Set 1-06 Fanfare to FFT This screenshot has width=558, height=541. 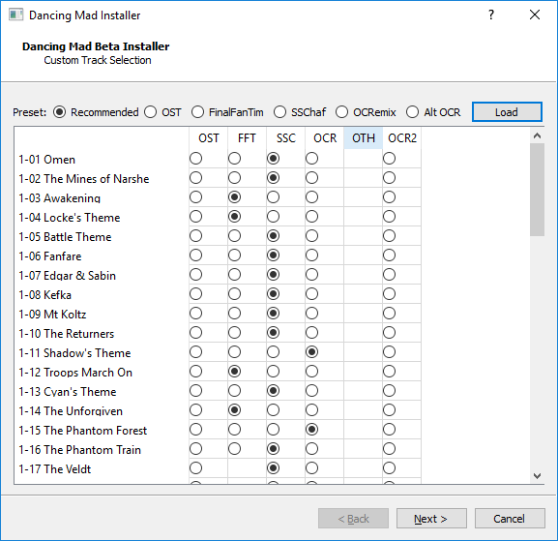(x=235, y=255)
